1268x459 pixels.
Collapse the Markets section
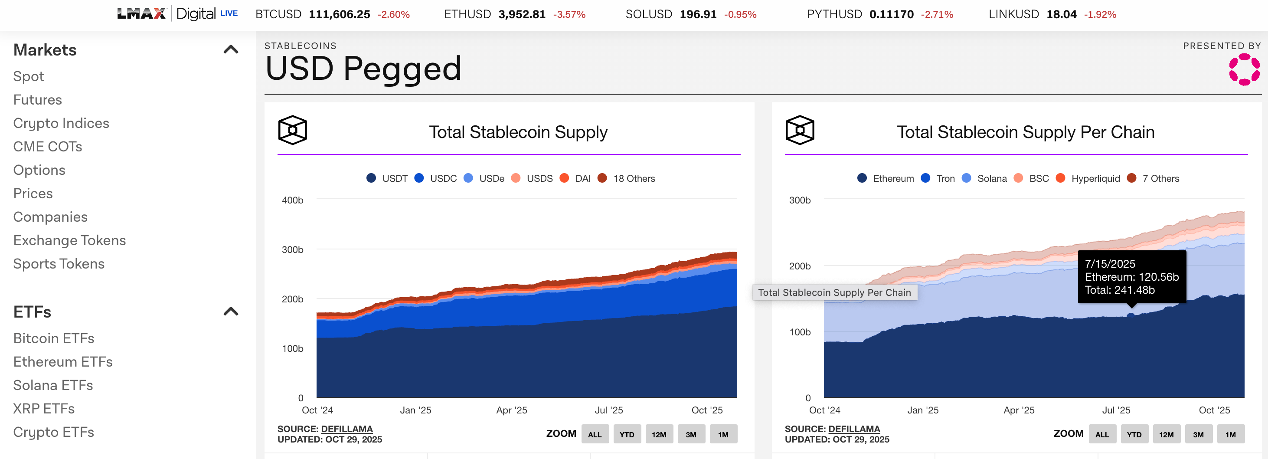click(231, 49)
